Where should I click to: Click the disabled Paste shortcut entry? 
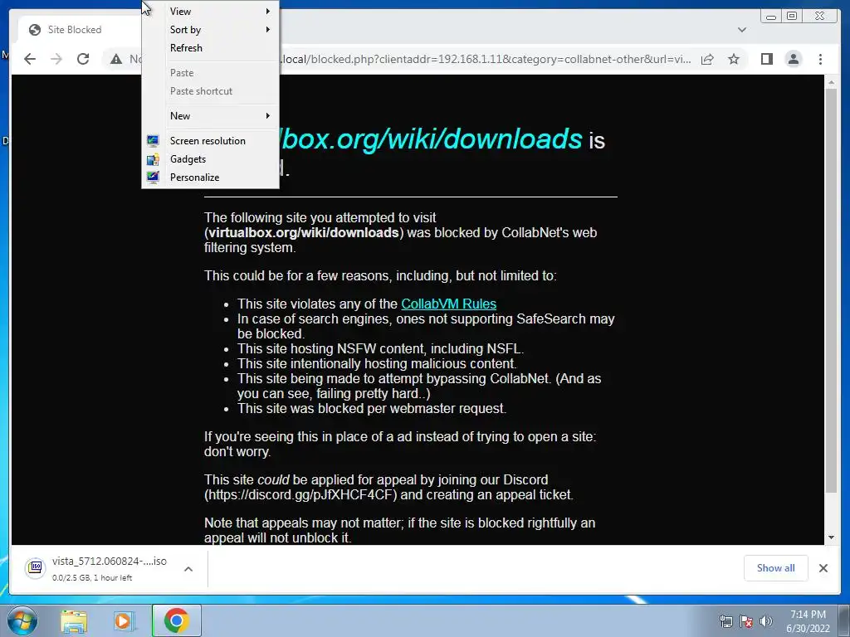tap(210, 91)
